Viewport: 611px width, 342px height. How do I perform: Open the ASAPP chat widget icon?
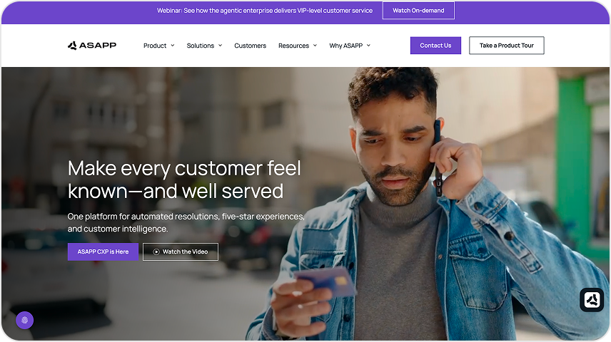(592, 299)
